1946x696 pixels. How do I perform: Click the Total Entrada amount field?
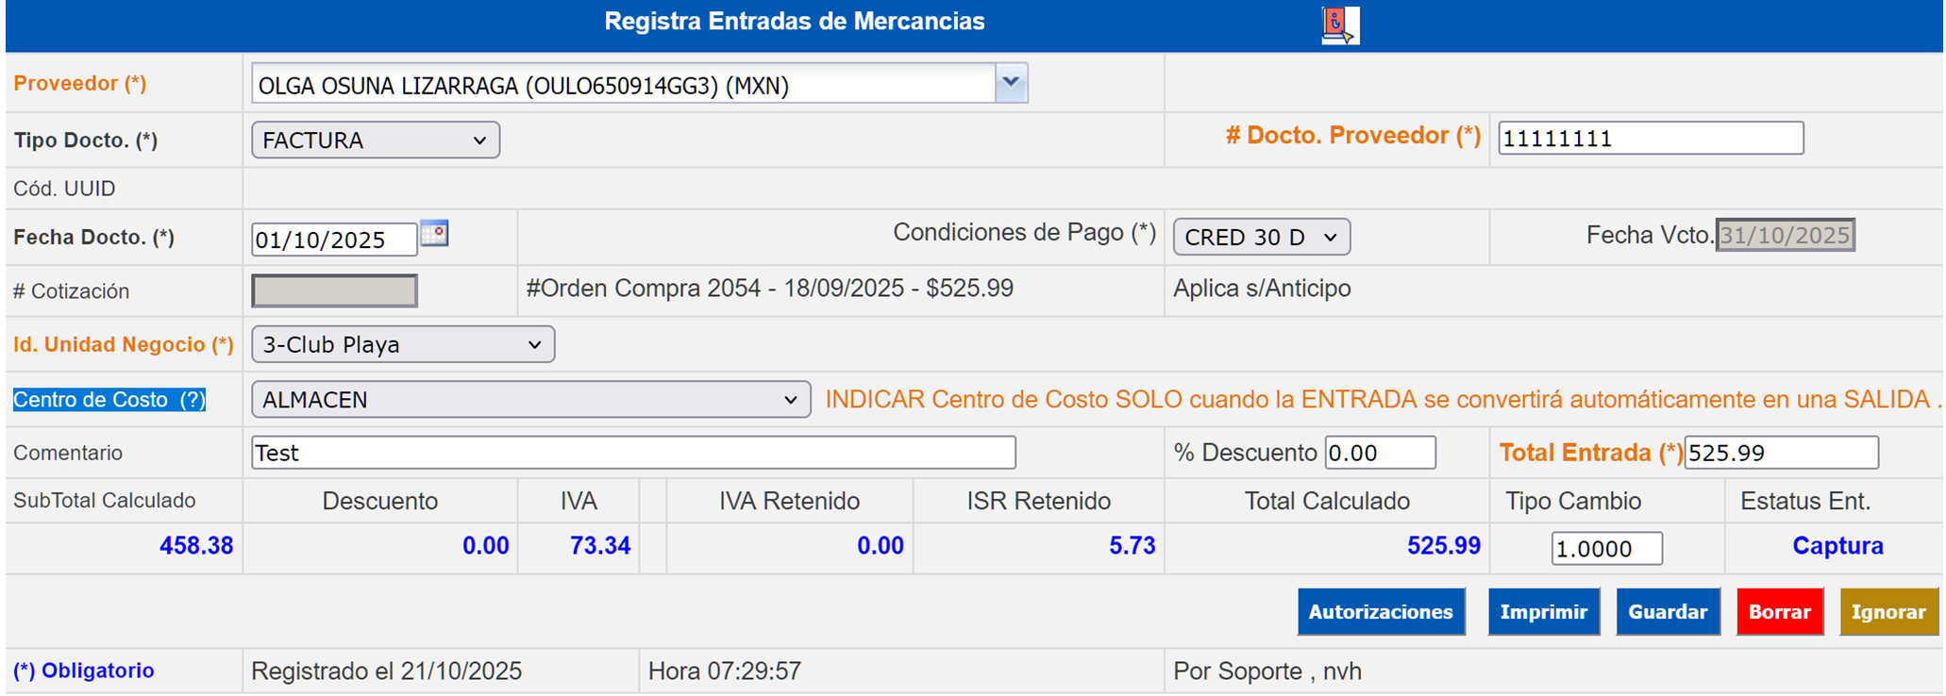(1781, 453)
